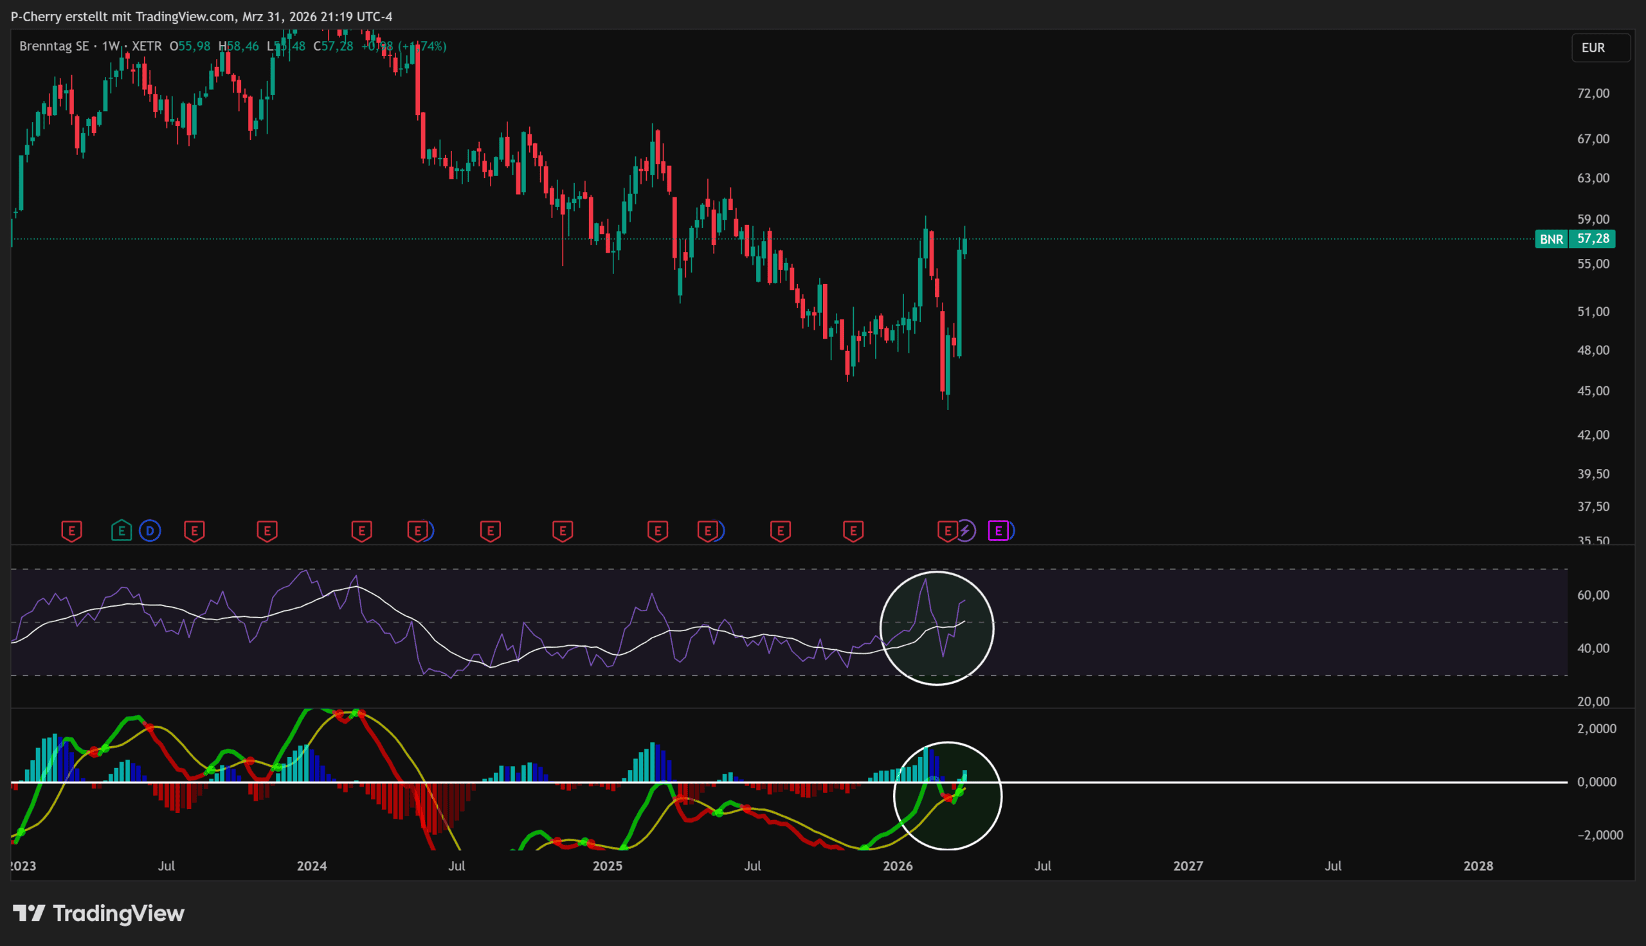This screenshot has width=1646, height=946.
Task: Click the blue dividend D marker
Action: click(x=150, y=531)
